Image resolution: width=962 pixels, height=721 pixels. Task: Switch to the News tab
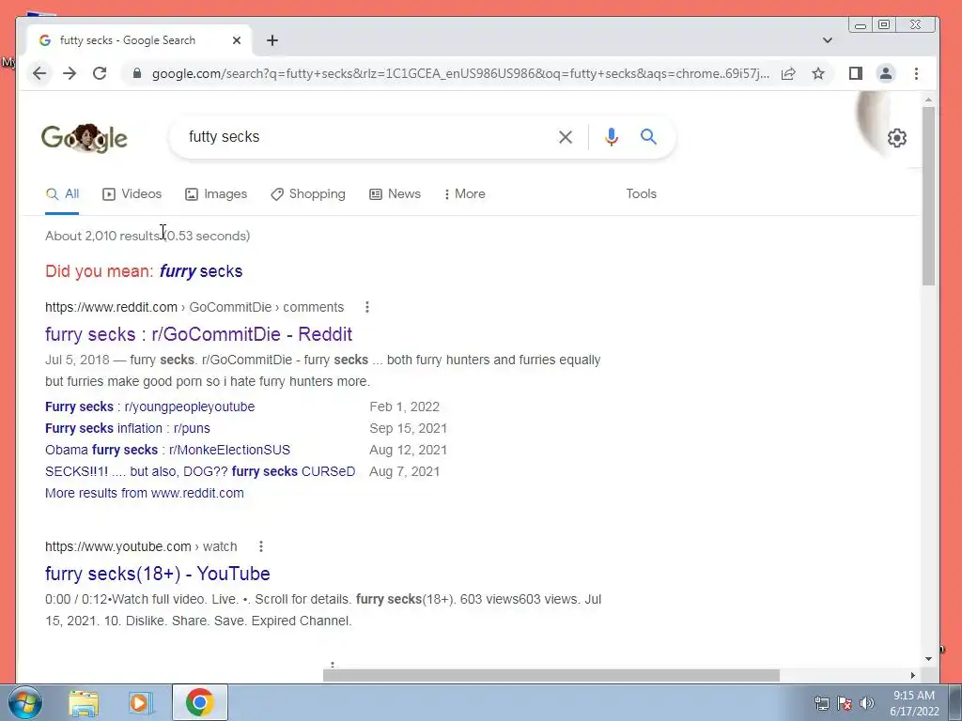pos(396,193)
